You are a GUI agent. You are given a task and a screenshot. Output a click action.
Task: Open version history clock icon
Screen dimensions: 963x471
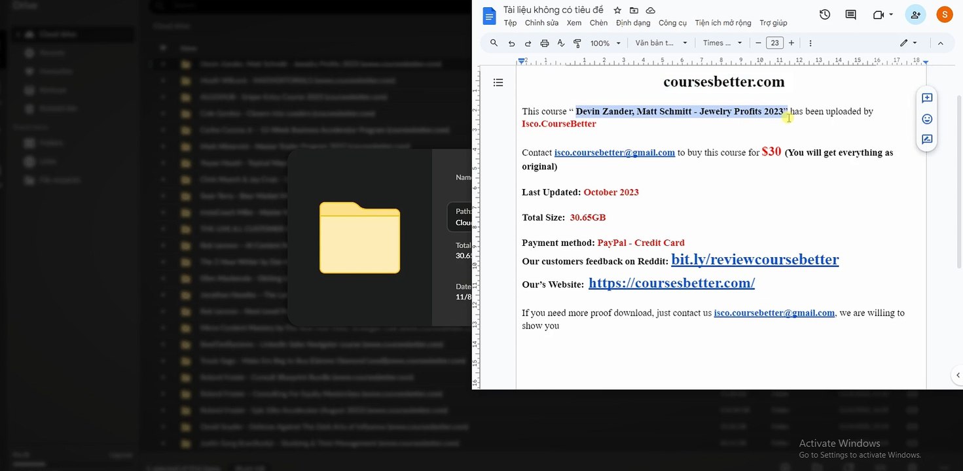pos(825,14)
